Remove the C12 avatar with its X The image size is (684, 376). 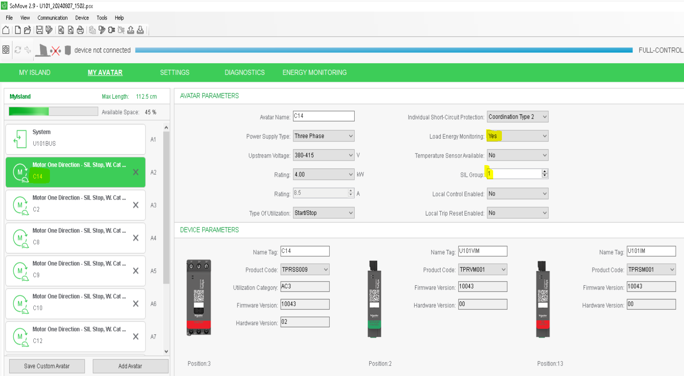pyautogui.click(x=136, y=336)
